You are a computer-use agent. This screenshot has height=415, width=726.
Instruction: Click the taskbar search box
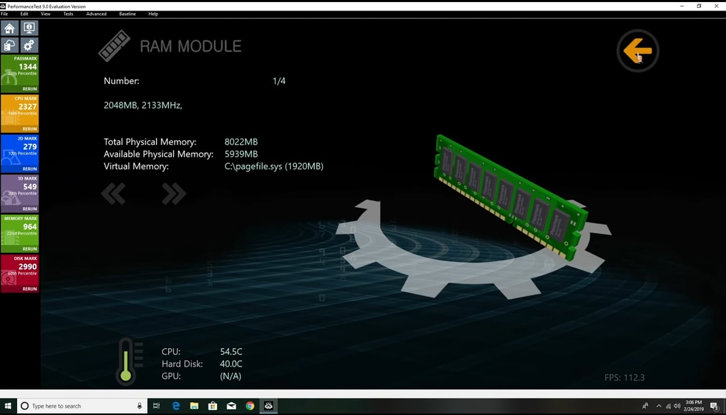[82, 406]
